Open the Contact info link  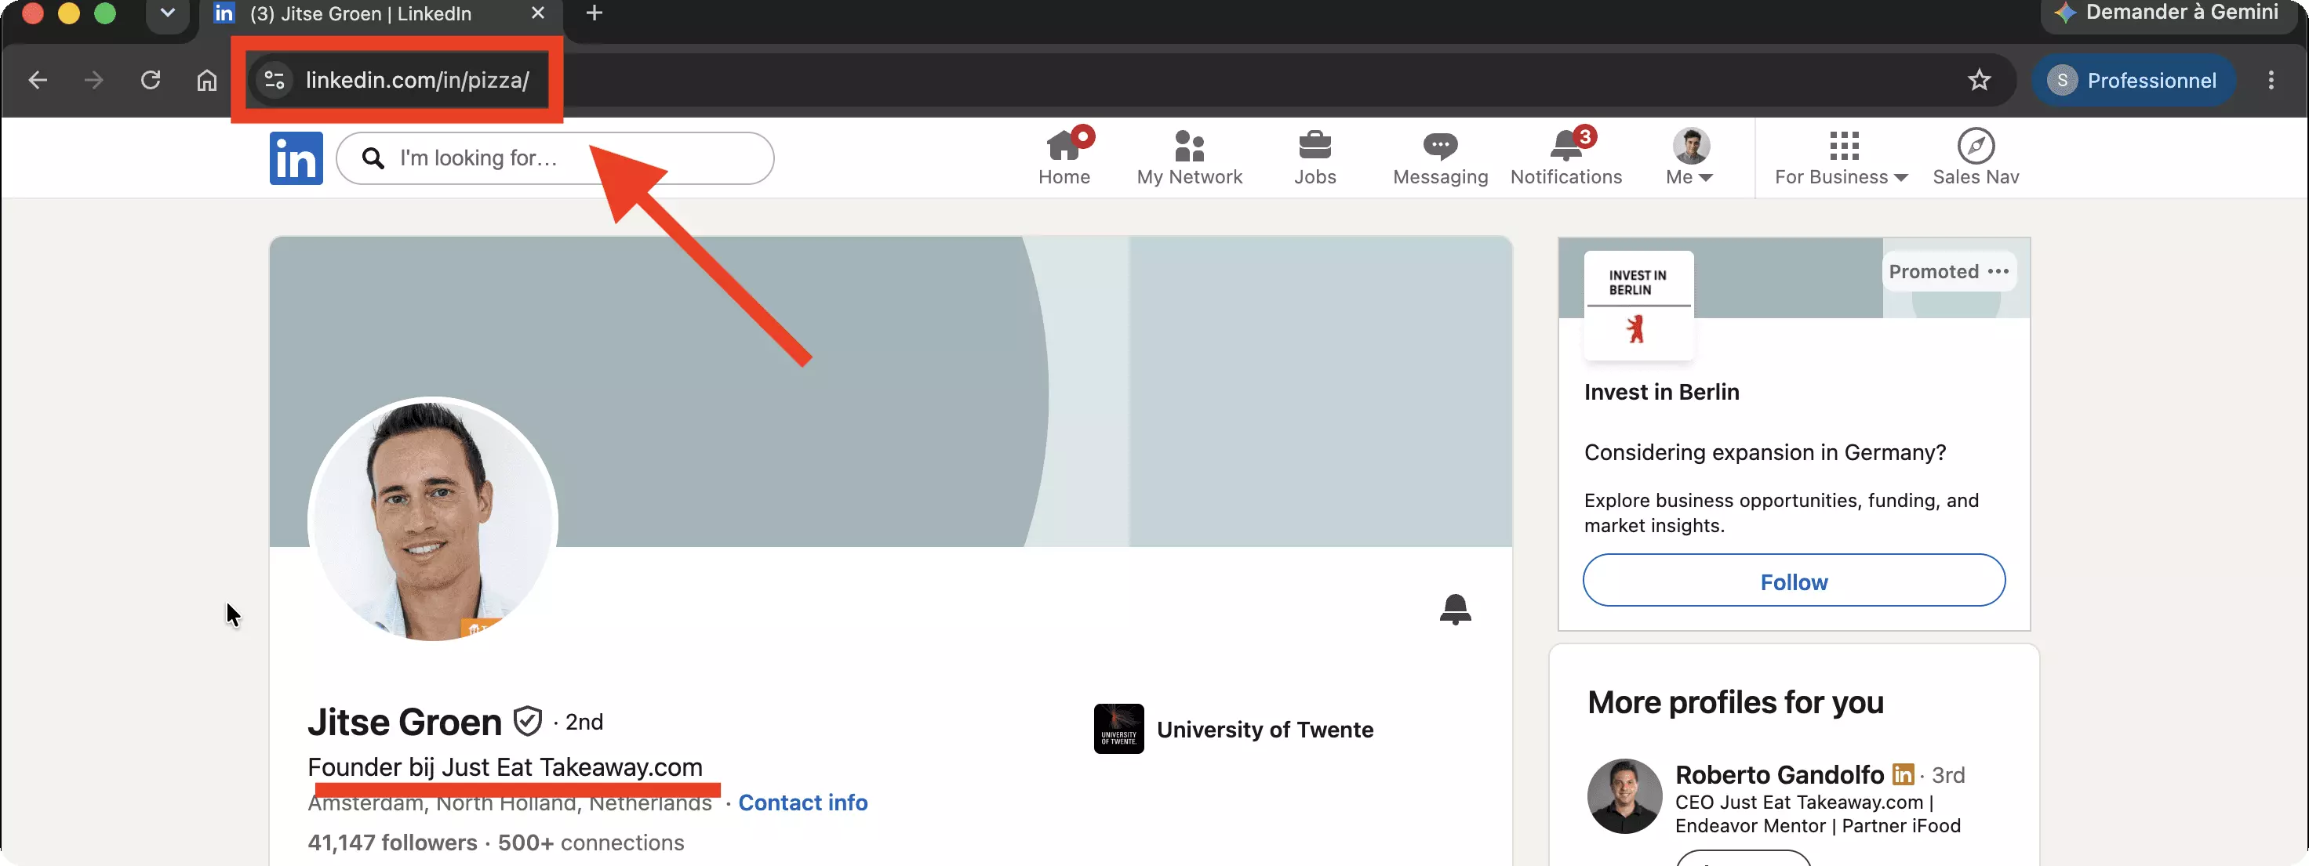pyautogui.click(x=802, y=803)
